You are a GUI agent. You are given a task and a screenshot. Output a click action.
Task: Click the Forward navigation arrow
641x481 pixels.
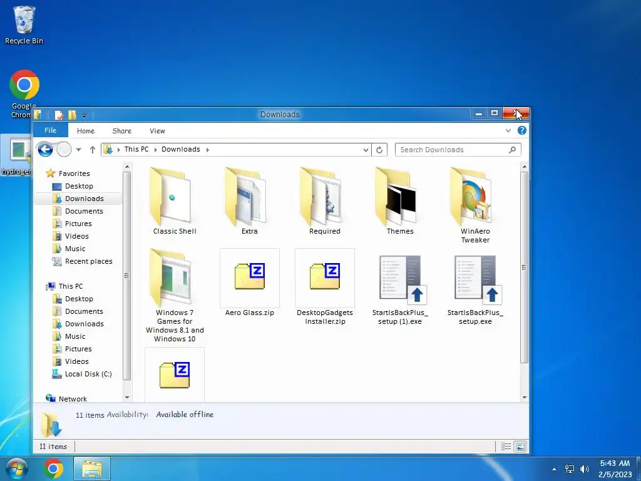click(64, 149)
